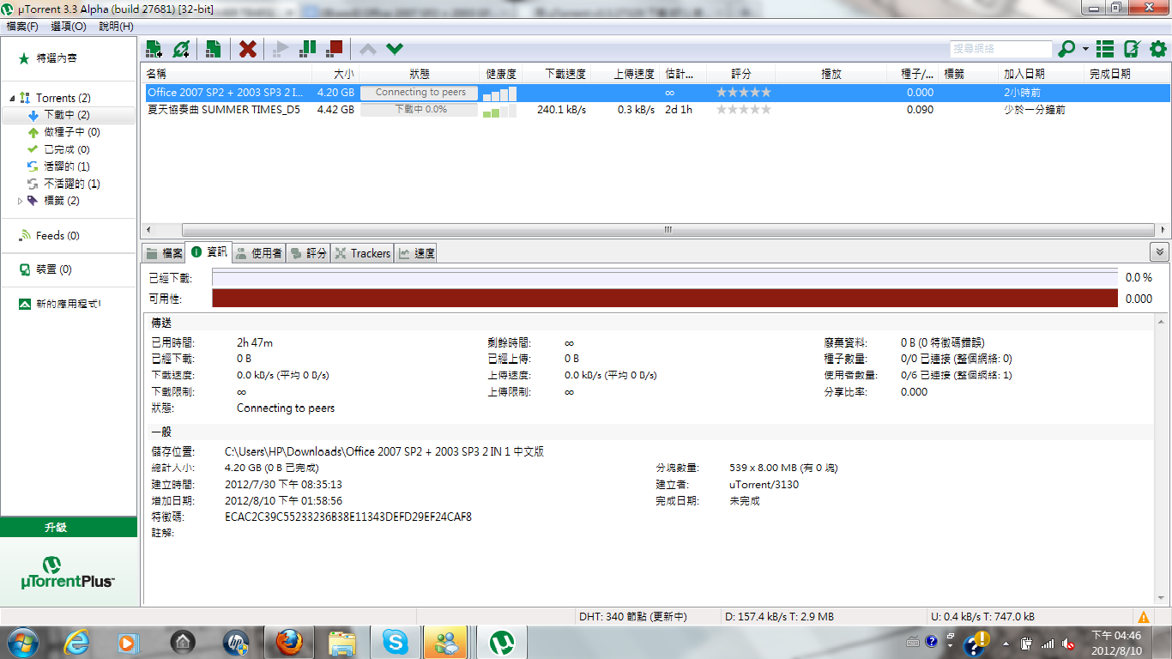
Task: Click Connecting to peers progress bar
Action: click(420, 93)
